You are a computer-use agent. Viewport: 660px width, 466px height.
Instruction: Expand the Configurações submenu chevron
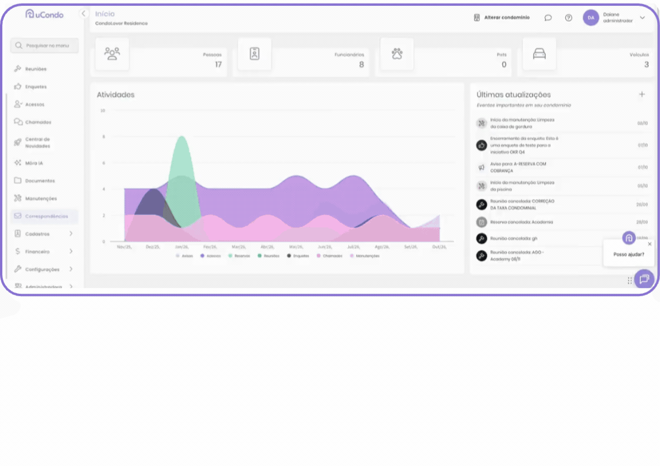tap(71, 269)
